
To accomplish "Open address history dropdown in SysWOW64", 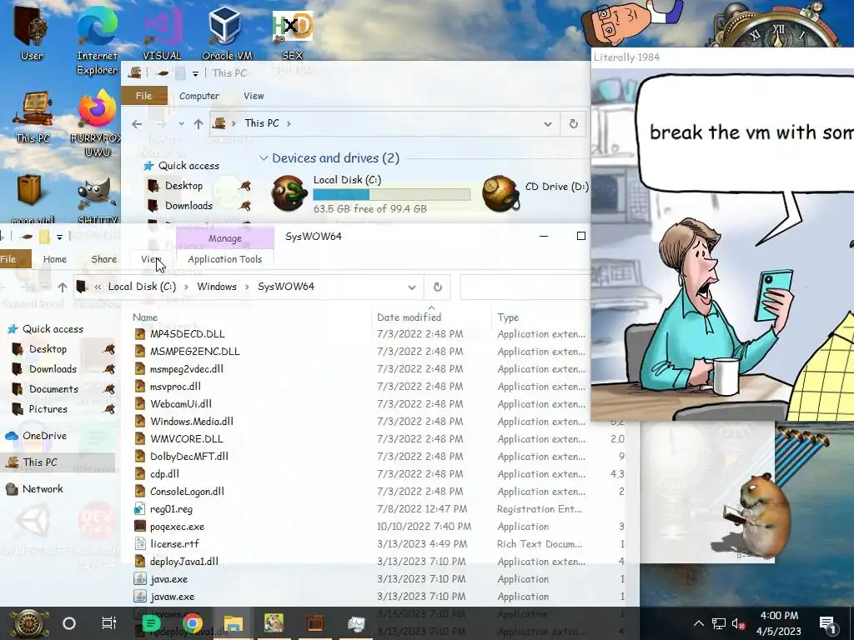I will pyautogui.click(x=412, y=287).
